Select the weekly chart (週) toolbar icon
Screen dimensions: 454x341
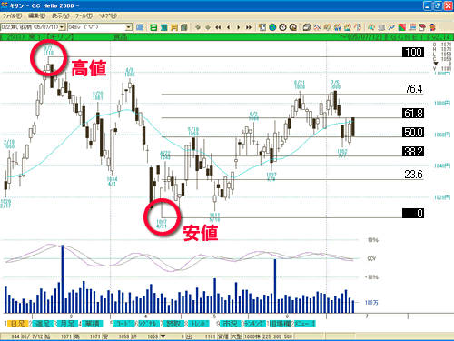(164, 27)
